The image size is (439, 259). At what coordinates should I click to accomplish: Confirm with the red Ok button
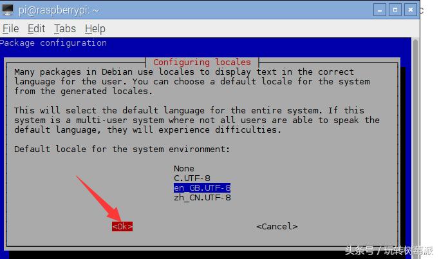coord(122,226)
